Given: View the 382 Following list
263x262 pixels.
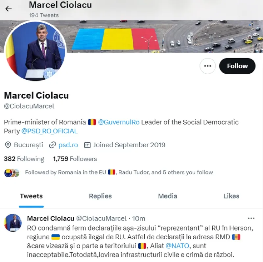Looking at the screenshot, I should coord(24,159).
